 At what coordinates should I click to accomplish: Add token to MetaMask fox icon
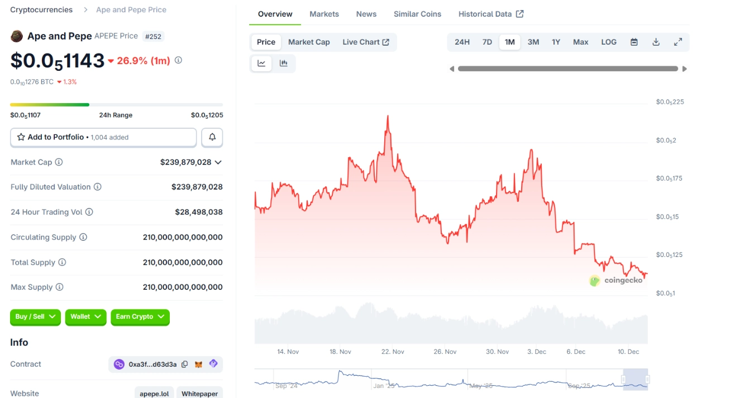[x=199, y=365]
